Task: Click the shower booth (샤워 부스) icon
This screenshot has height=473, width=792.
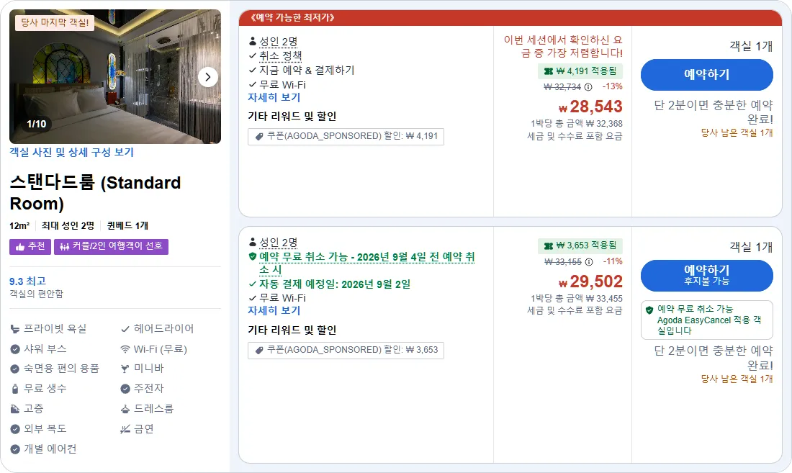Action: pos(14,349)
